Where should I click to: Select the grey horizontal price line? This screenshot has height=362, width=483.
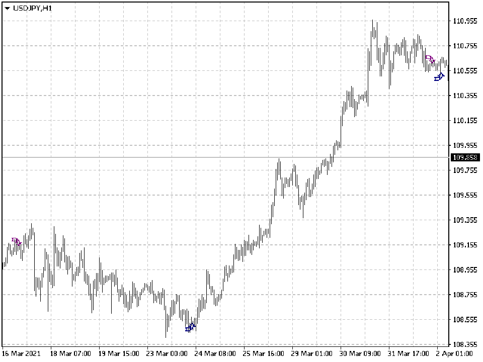tap(225, 157)
